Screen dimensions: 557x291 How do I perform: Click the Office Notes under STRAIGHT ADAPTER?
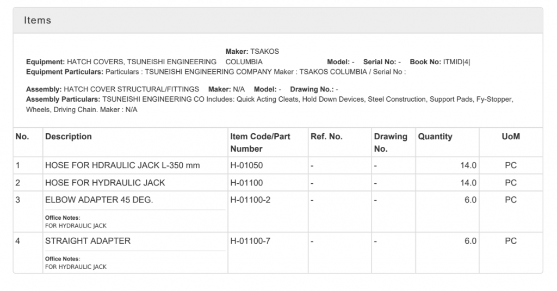coord(76,263)
